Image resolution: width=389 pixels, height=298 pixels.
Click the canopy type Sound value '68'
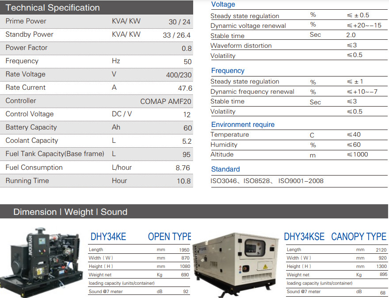tap(383, 293)
